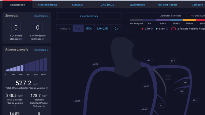Click info icon beside Moderate Stenoses
The image size is (205, 115).
coord(43,39)
